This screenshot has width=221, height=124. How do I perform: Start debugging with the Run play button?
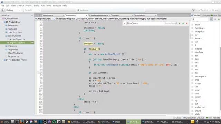3,10
